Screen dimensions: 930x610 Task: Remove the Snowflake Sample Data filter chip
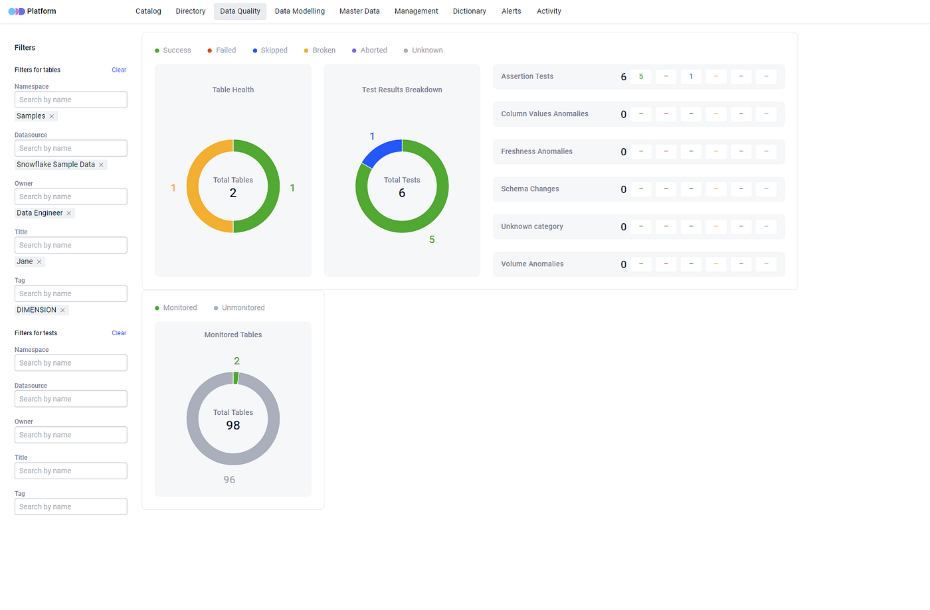(x=101, y=165)
